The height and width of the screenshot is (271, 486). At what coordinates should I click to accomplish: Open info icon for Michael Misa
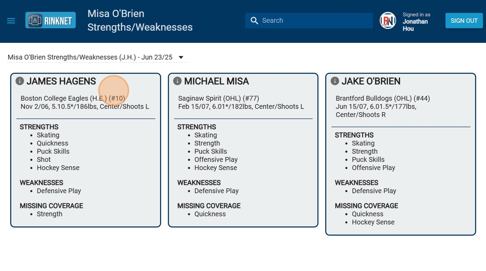177,81
